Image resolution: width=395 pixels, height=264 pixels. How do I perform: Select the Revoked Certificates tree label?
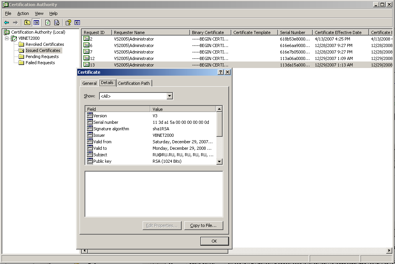coord(45,44)
